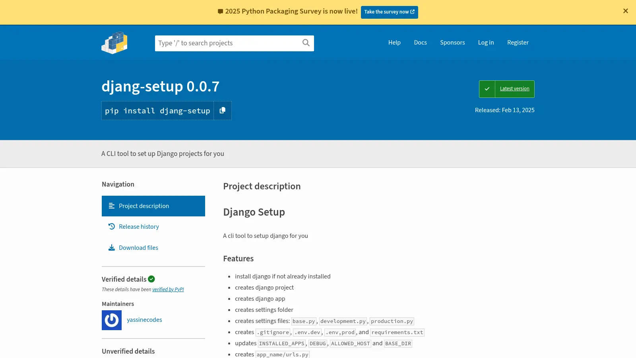Click the 'install django if not already installed' bullet
636x358 pixels.
coord(283,276)
